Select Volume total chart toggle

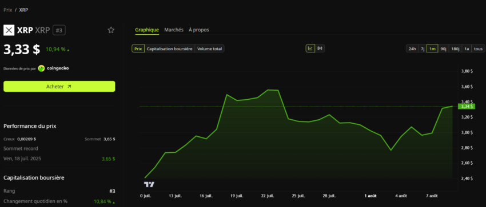pyautogui.click(x=209, y=49)
